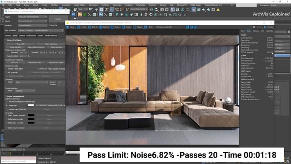Click the green icon on second toolbar row
Image resolution: width=291 pixels, height=164 pixels.
(85, 15)
